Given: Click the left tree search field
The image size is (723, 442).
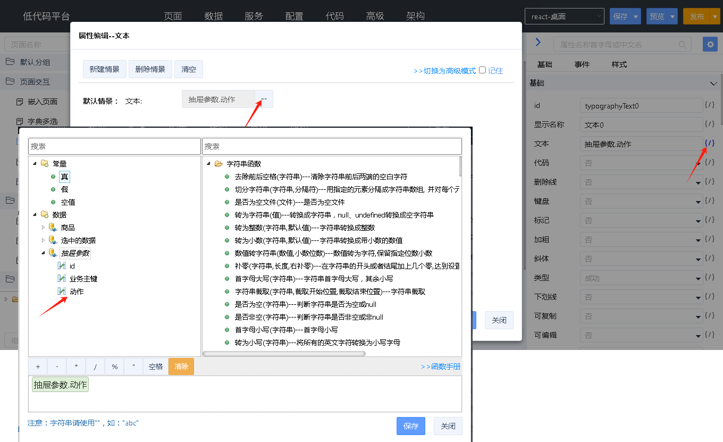Looking at the screenshot, I should coord(115,146).
